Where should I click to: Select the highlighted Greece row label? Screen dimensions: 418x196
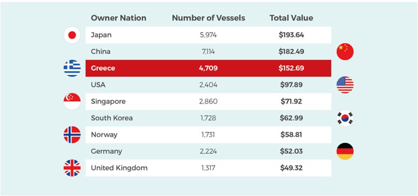103,68
